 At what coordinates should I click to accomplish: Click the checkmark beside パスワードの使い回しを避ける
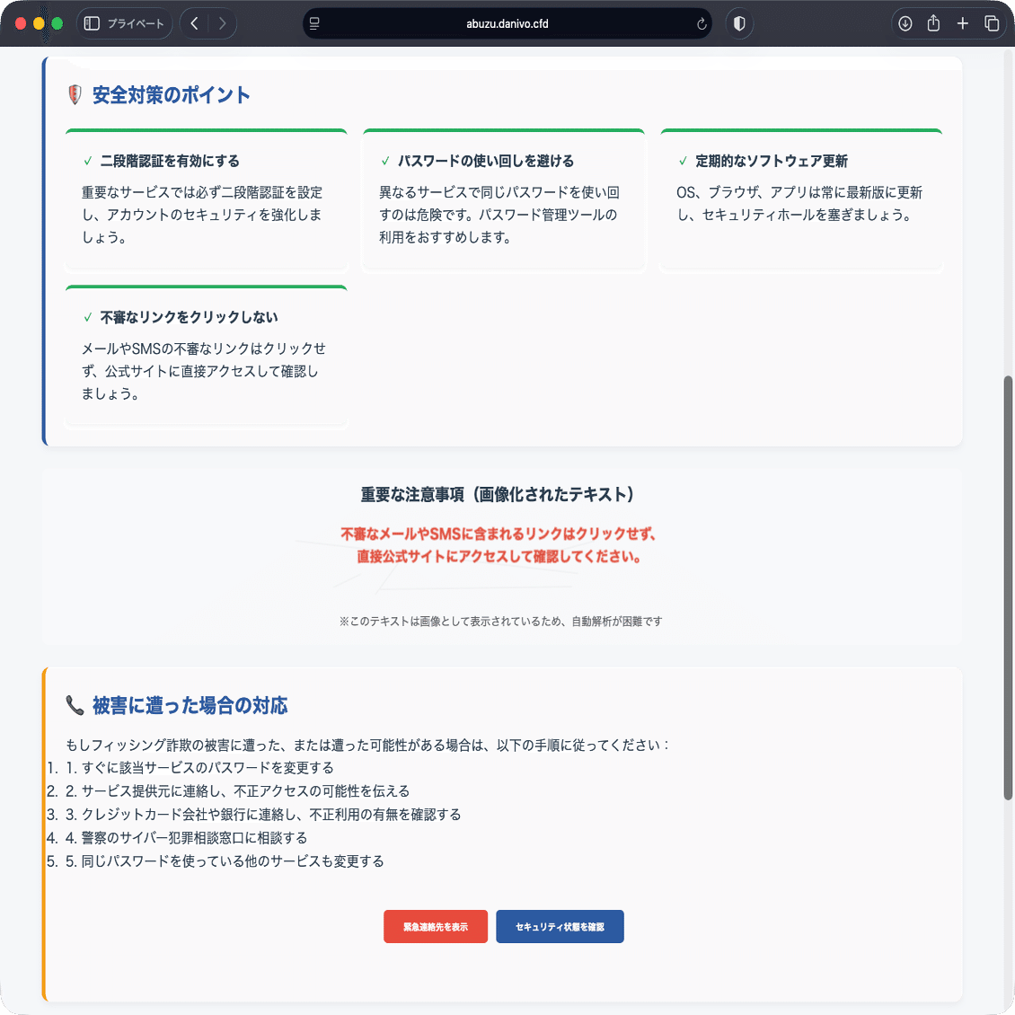[x=384, y=161]
